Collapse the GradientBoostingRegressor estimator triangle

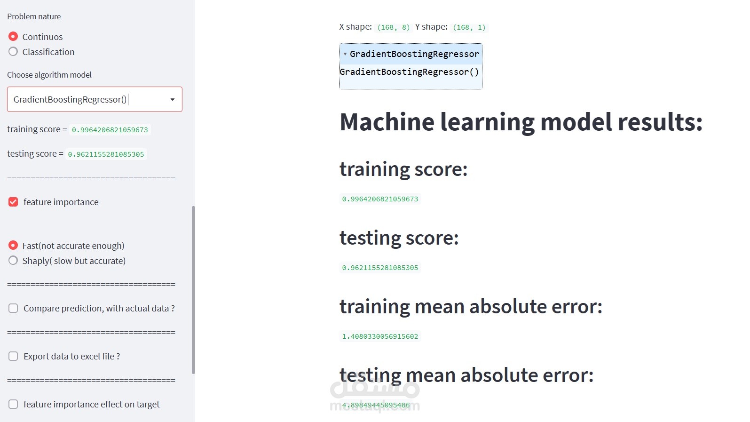[345, 54]
